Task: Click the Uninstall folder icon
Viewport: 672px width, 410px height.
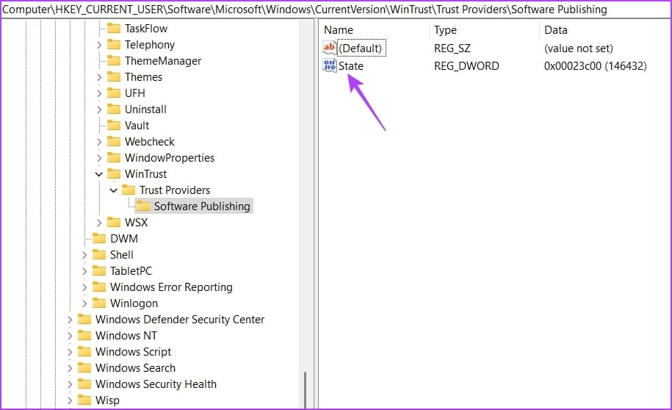Action: pyautogui.click(x=114, y=109)
